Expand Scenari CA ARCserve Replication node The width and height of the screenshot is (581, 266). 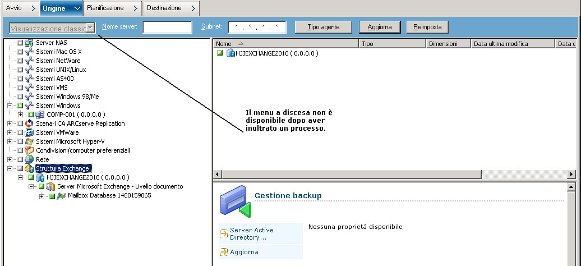coord(10,123)
